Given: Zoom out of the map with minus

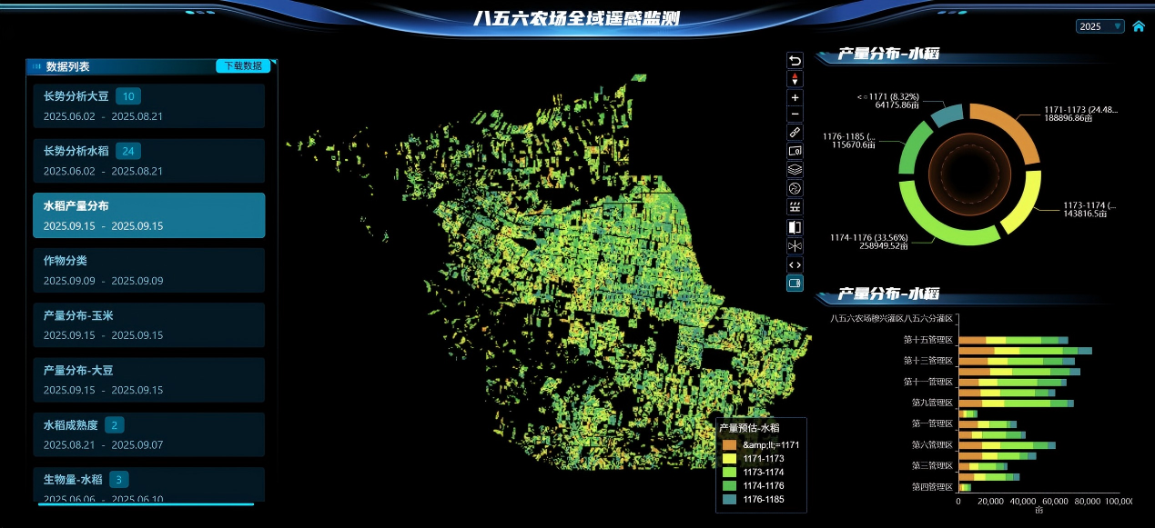Looking at the screenshot, I should point(795,115).
